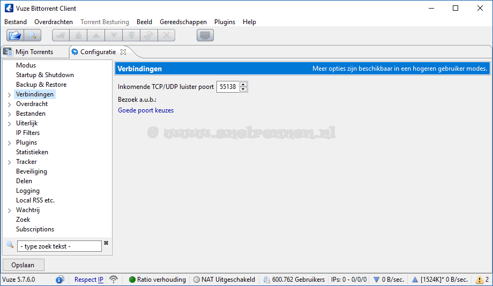Click the Opslaan button
Screen dimensions: 493x286
tap(23, 265)
